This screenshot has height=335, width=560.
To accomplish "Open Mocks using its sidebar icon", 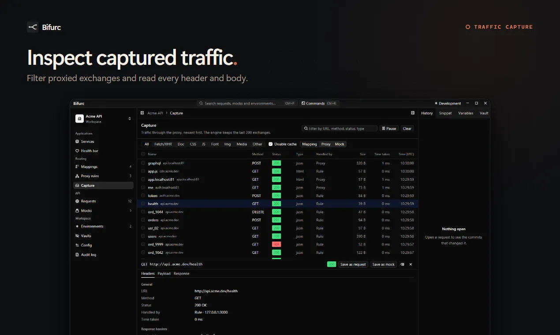I will [77, 211].
